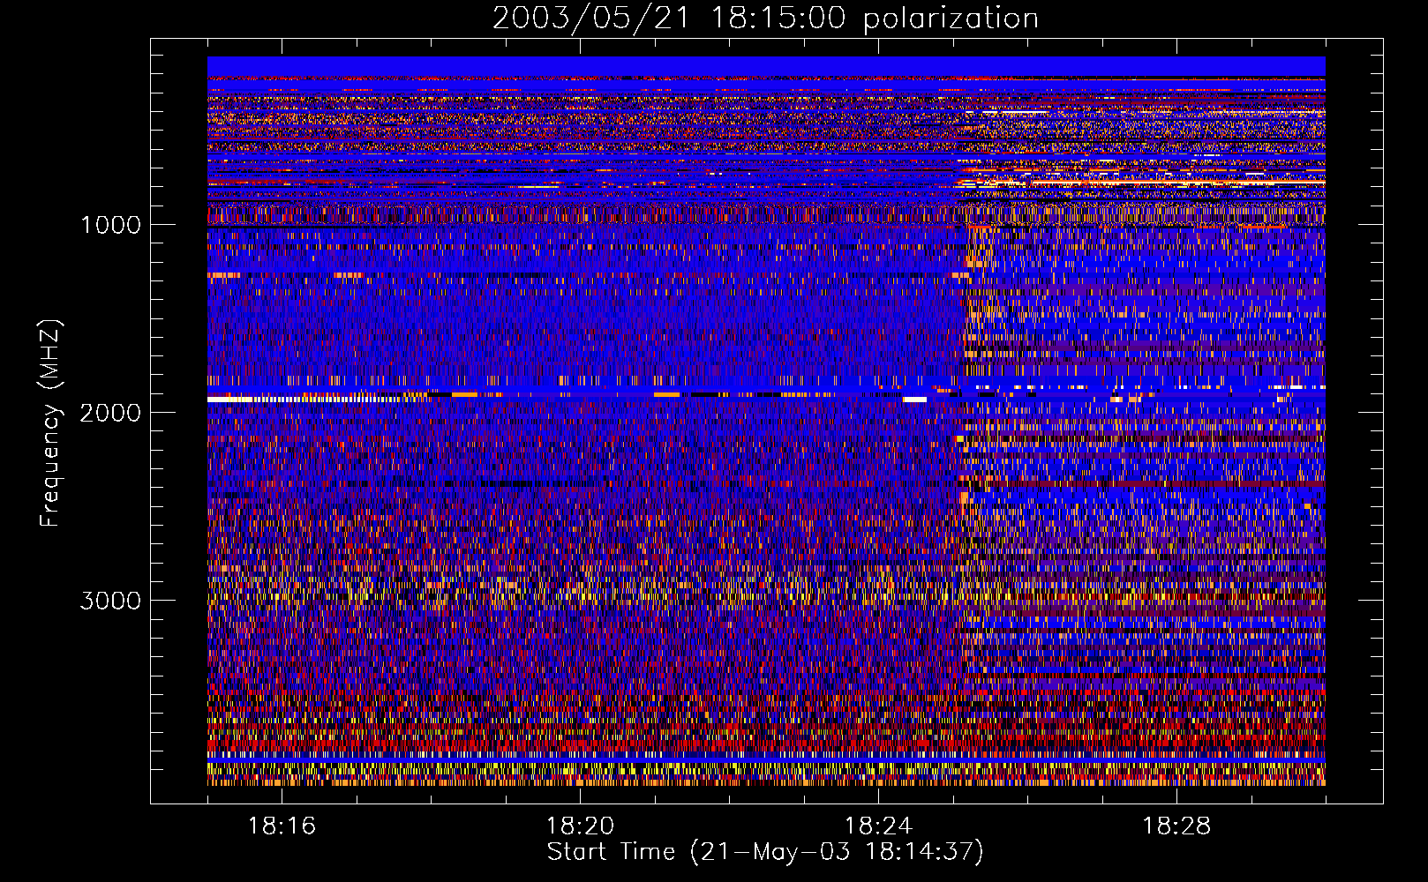Click the 'Start Time (21-May-03 18:14:37)' label
Image resolution: width=1428 pixels, height=882 pixels.
765,853
